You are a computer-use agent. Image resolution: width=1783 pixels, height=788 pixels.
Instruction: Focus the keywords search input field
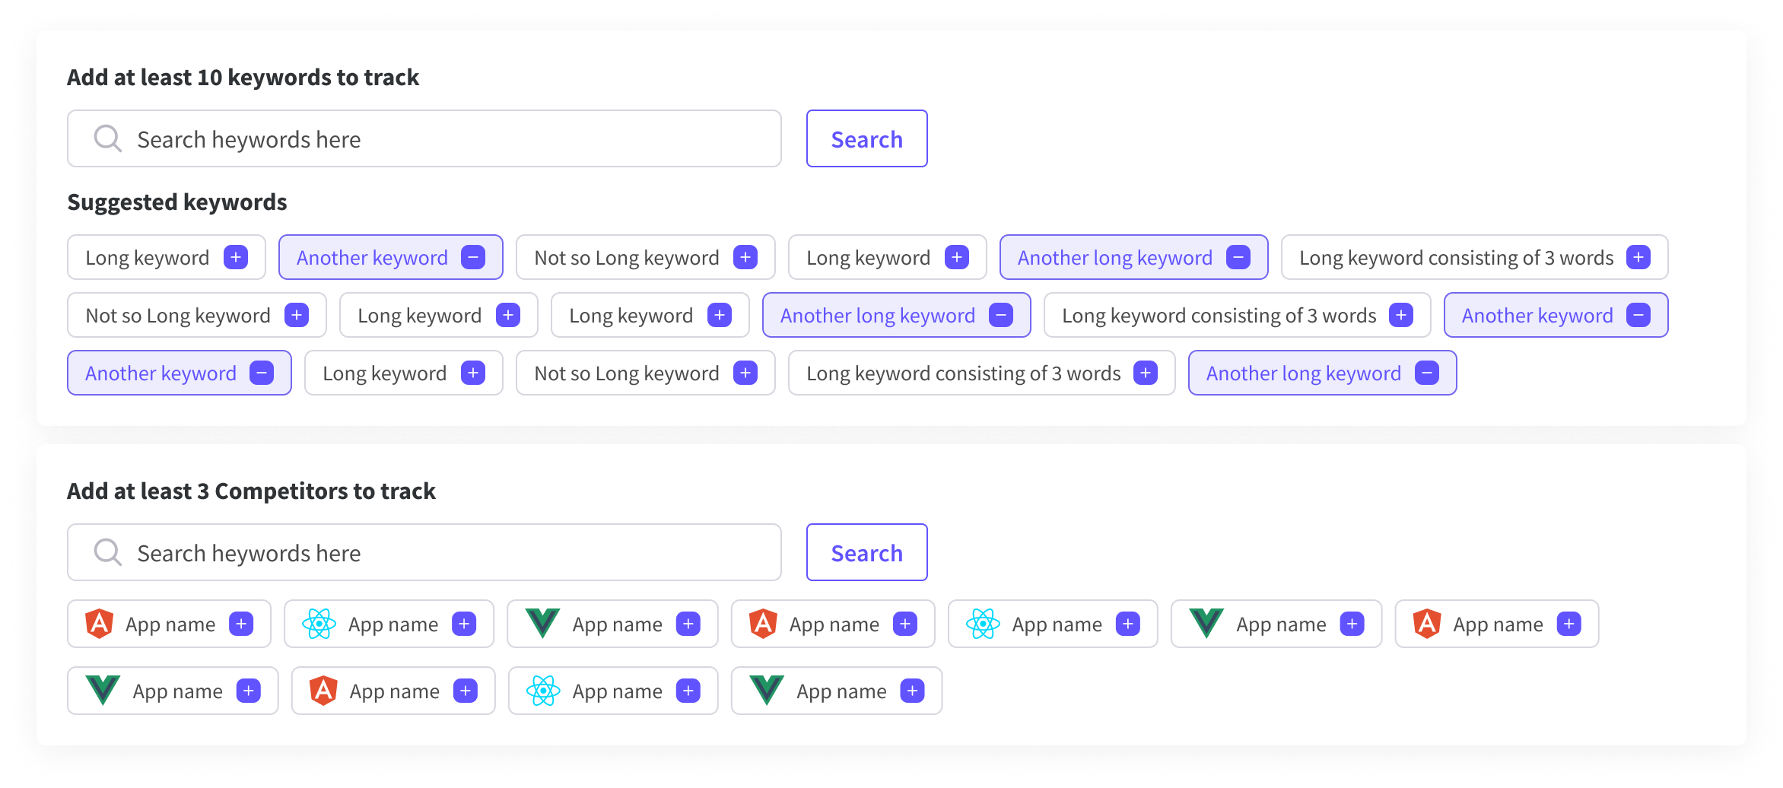coord(456,139)
